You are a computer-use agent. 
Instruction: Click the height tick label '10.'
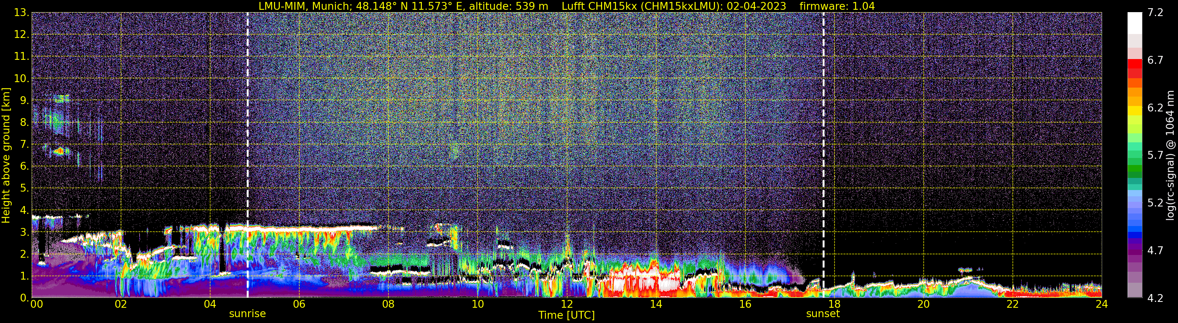pyautogui.click(x=21, y=78)
